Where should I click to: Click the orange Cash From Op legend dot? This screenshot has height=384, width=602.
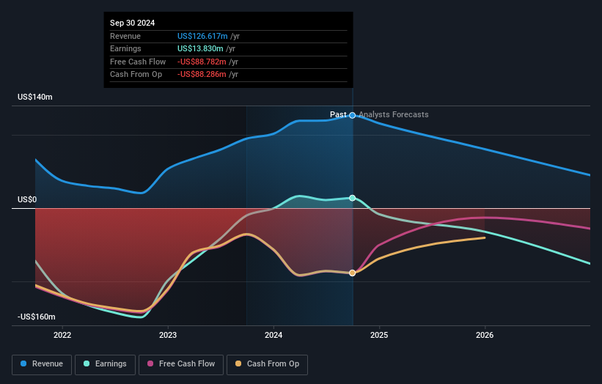tap(238, 363)
